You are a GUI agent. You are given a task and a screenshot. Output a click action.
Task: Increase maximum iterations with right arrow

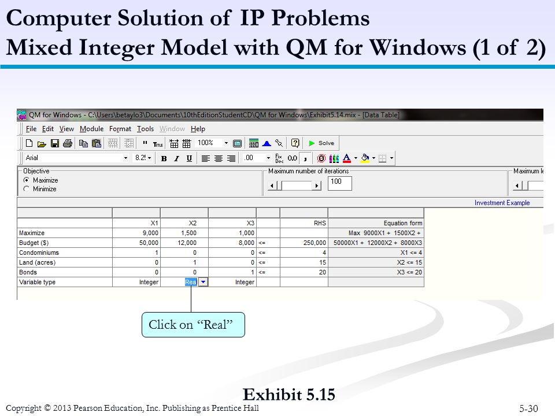(x=317, y=185)
